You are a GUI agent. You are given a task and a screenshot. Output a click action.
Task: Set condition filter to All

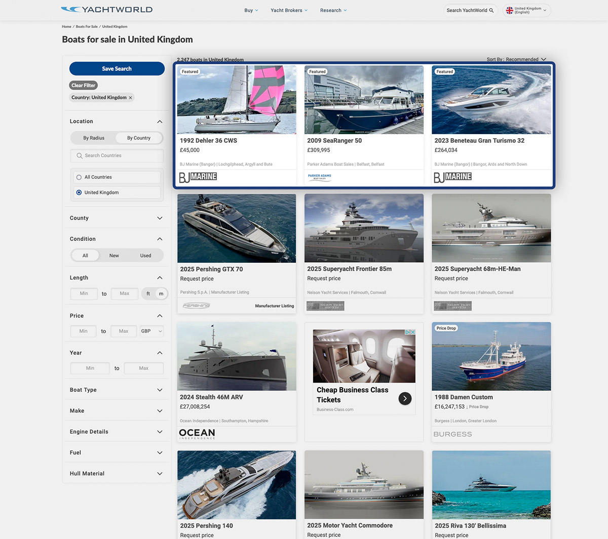point(85,256)
